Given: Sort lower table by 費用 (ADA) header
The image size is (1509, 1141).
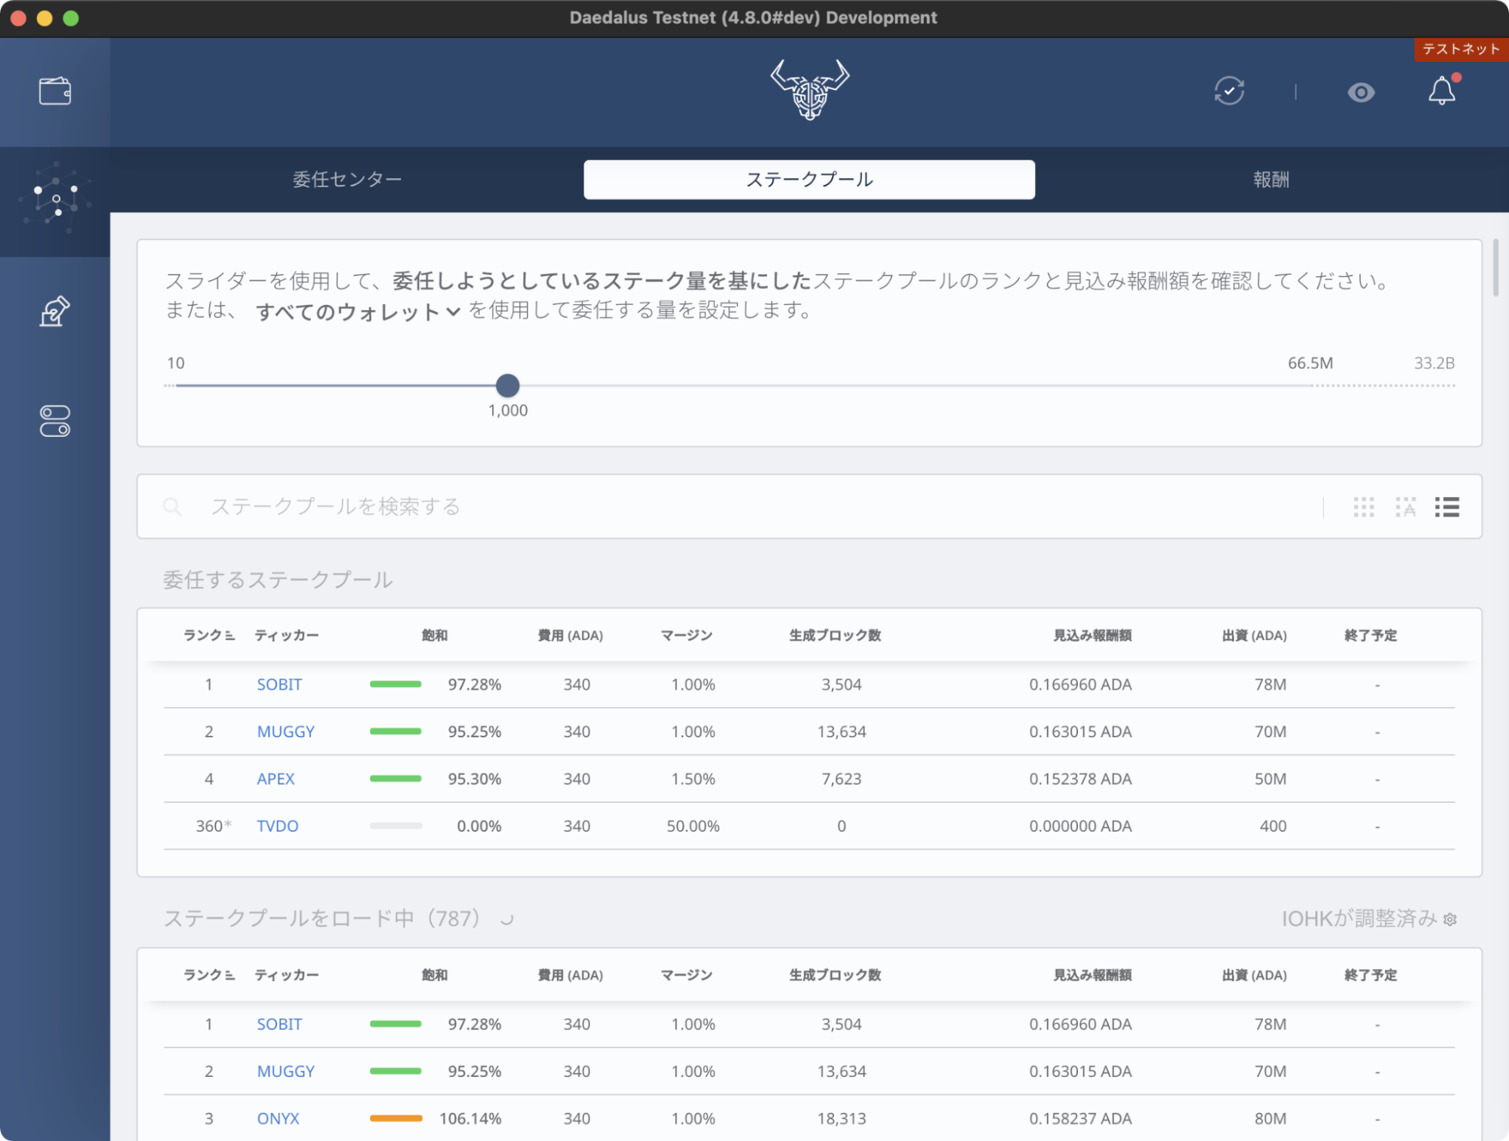Looking at the screenshot, I should (x=570, y=975).
